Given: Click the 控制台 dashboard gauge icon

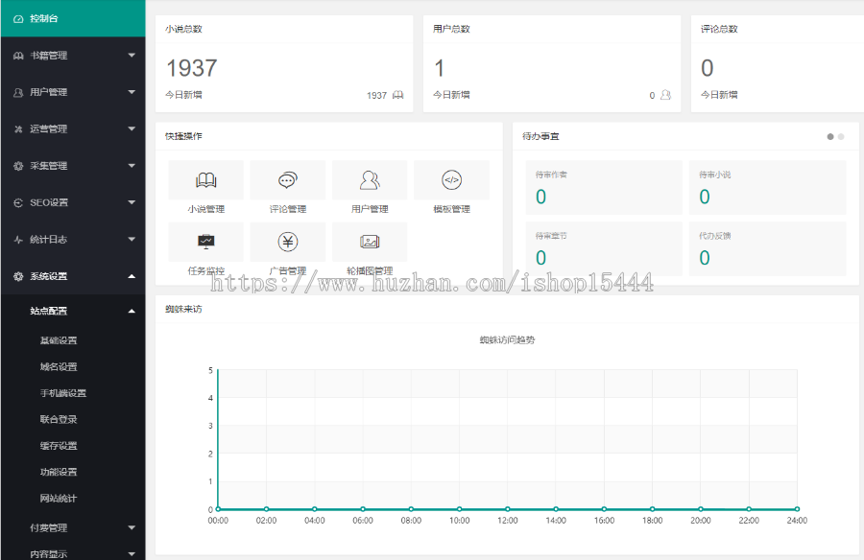Looking at the screenshot, I should coord(18,19).
